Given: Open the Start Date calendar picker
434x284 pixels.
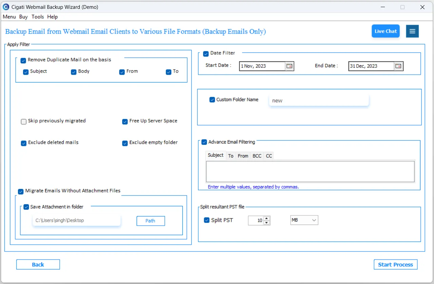Looking at the screenshot, I should 289,66.
